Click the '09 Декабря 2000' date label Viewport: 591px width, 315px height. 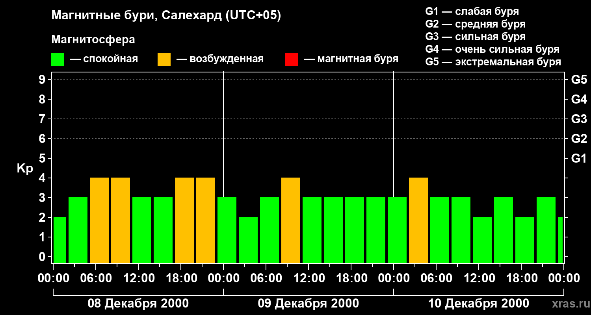click(308, 304)
